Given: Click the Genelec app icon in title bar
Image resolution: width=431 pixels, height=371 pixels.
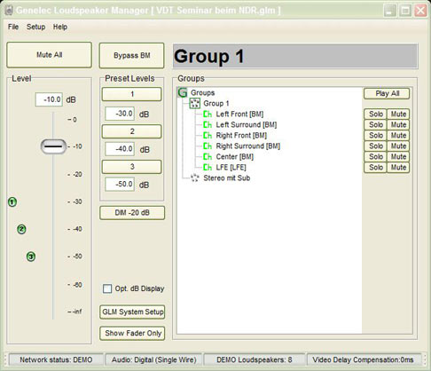Looking at the screenshot, I should tap(9, 11).
